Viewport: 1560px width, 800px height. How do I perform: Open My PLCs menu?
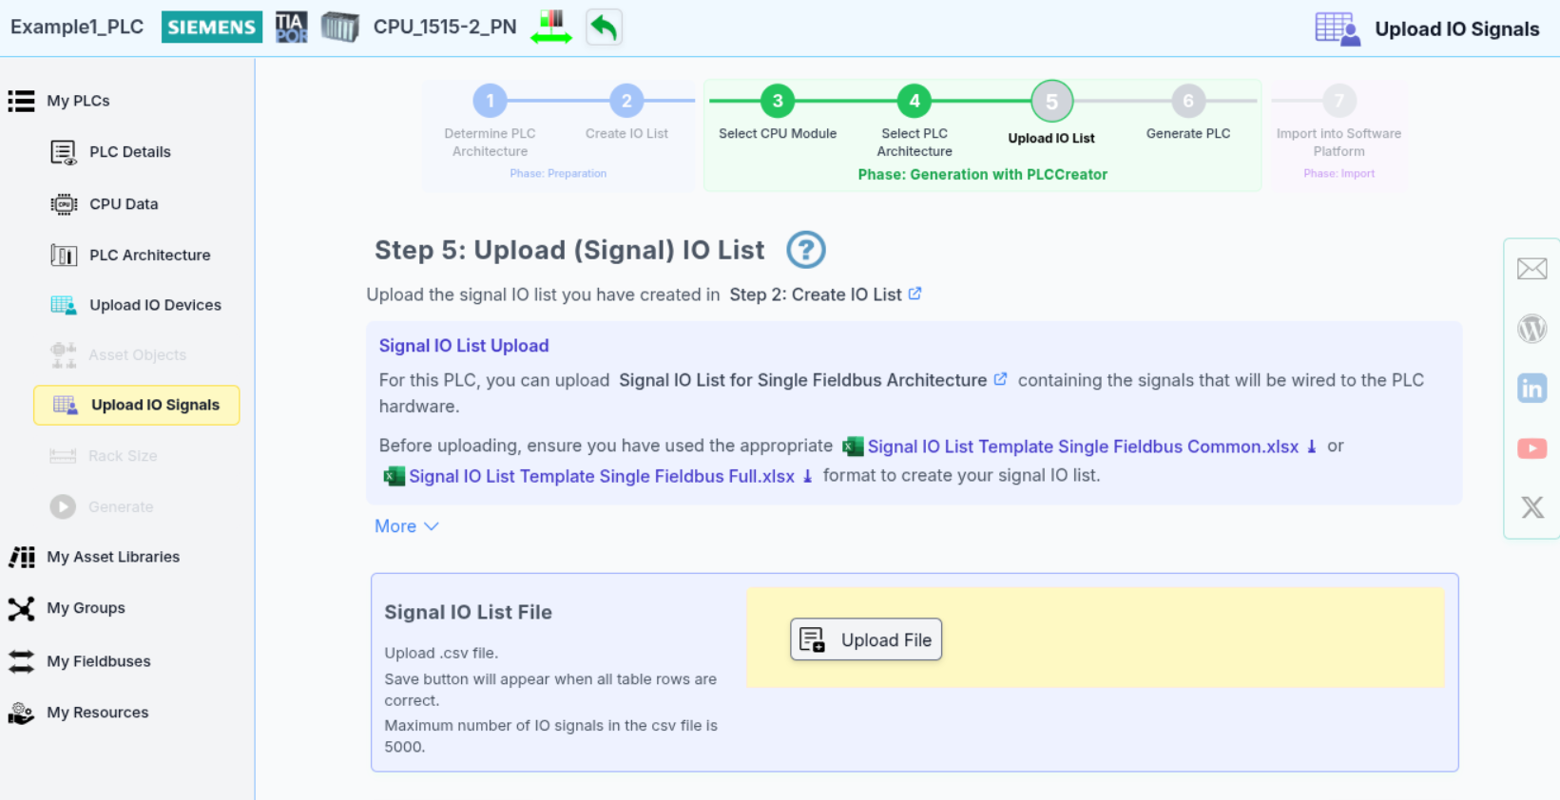78,101
